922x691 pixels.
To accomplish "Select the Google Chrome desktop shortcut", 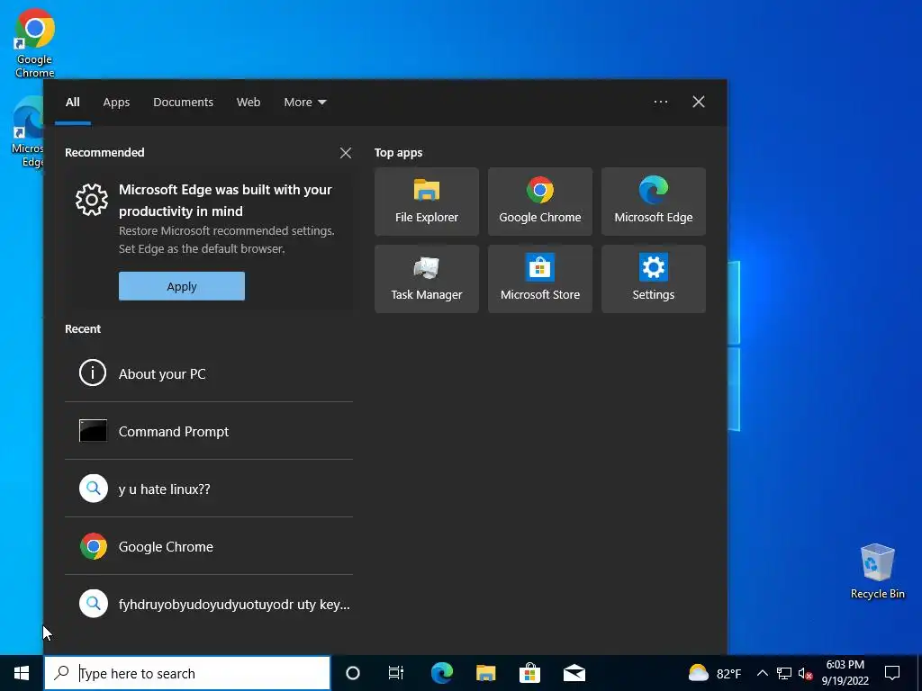I will [35, 43].
